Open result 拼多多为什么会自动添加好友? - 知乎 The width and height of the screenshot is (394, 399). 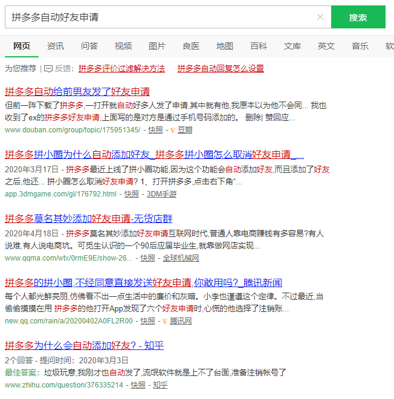(84, 346)
